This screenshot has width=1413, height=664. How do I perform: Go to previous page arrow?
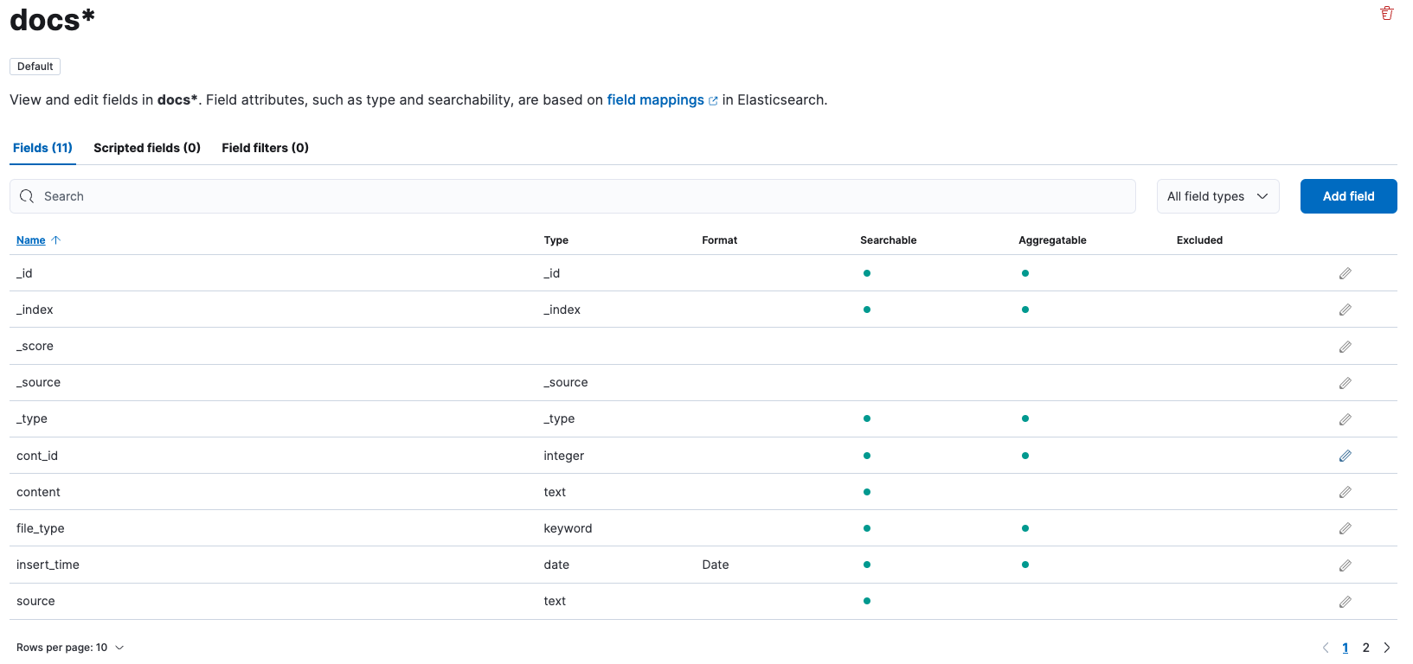1326,648
